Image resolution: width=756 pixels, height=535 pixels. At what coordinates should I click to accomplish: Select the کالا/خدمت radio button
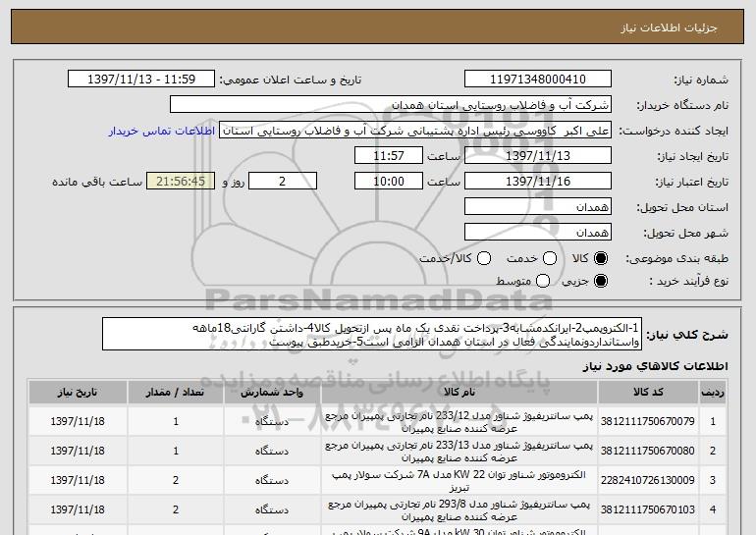[484, 258]
